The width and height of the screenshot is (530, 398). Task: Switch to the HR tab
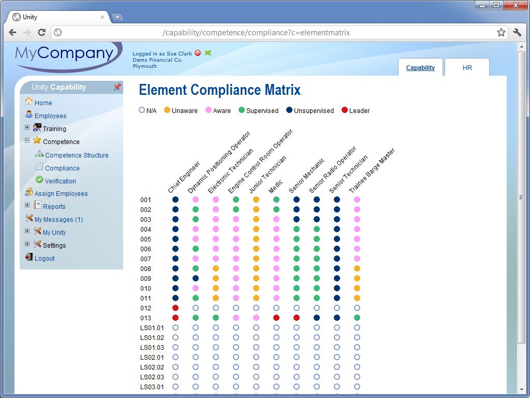coord(467,68)
